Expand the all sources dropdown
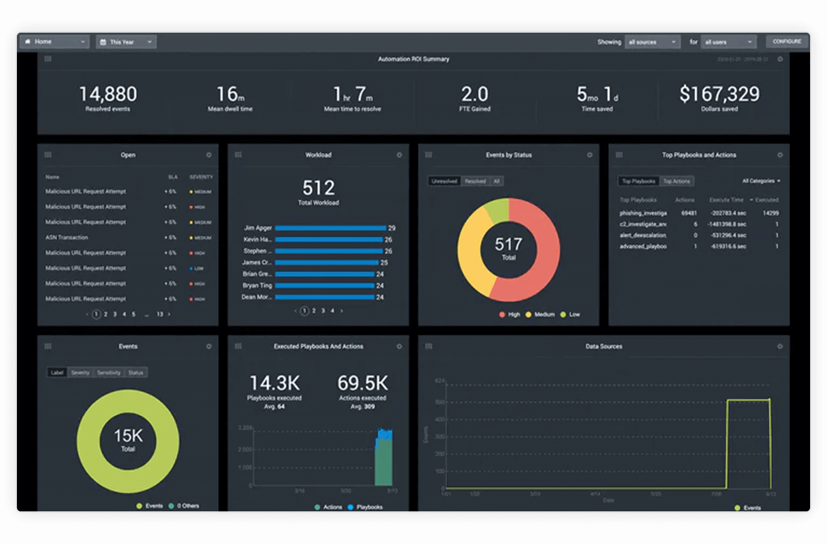 point(652,42)
